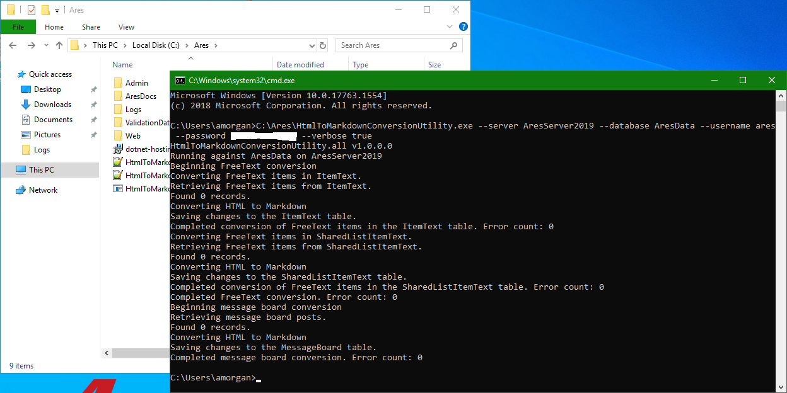Image resolution: width=787 pixels, height=393 pixels.
Task: Open the Customize Quick Access Toolbar dropdown
Action: [57, 10]
